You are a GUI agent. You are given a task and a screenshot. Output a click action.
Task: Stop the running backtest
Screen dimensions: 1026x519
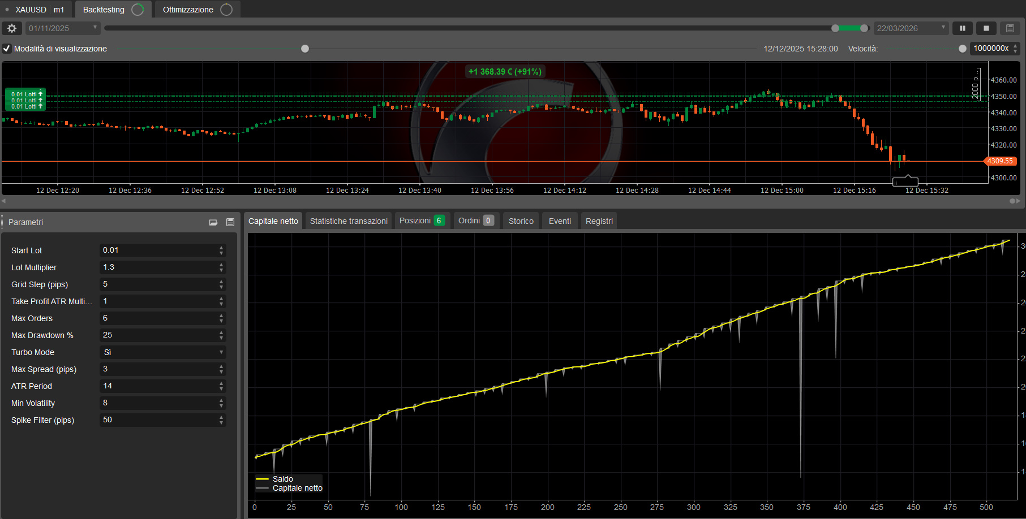pyautogui.click(x=986, y=28)
